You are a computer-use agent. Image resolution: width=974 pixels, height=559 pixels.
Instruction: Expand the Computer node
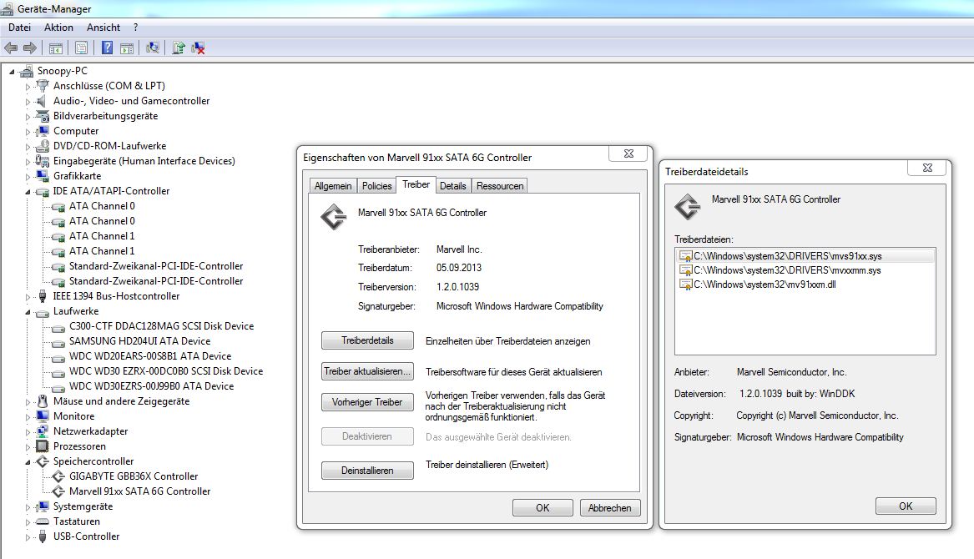pos(28,132)
